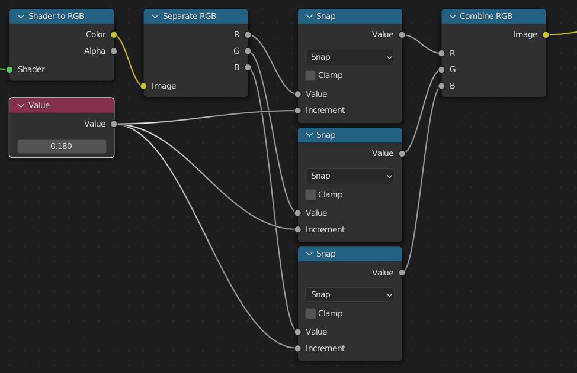Click yellow Image output socket on Combine RGB

coord(546,35)
